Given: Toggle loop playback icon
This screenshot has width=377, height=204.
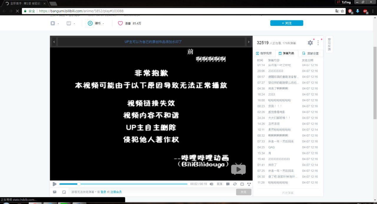Looking at the screenshot, I should click(235, 184).
